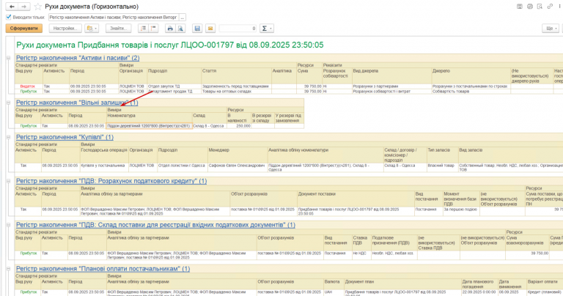Click 'Розрахунки з партнерами' source type cell
Viewport: 563px width, 296px height.
tap(391, 86)
